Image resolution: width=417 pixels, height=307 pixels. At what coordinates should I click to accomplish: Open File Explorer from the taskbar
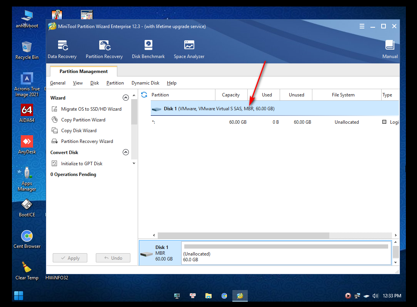pos(208,295)
